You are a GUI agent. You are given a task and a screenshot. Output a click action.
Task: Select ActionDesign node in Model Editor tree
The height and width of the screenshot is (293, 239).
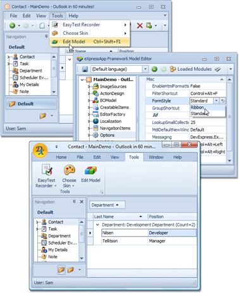(112, 94)
